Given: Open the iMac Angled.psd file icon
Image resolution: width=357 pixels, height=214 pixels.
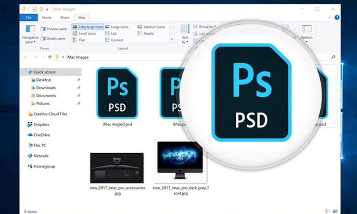Looking at the screenshot, I should point(117,93).
